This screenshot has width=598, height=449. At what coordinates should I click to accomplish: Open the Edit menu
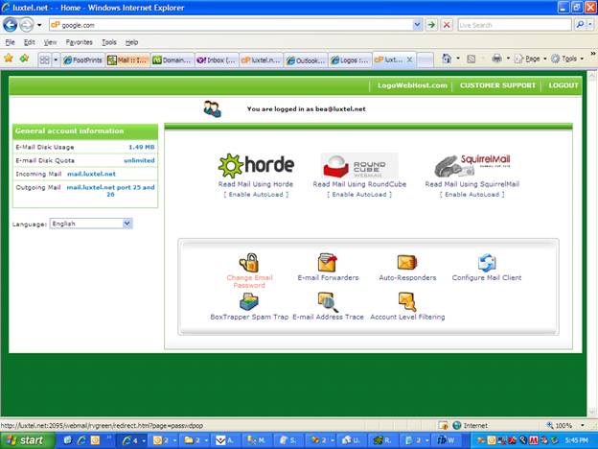coord(30,42)
